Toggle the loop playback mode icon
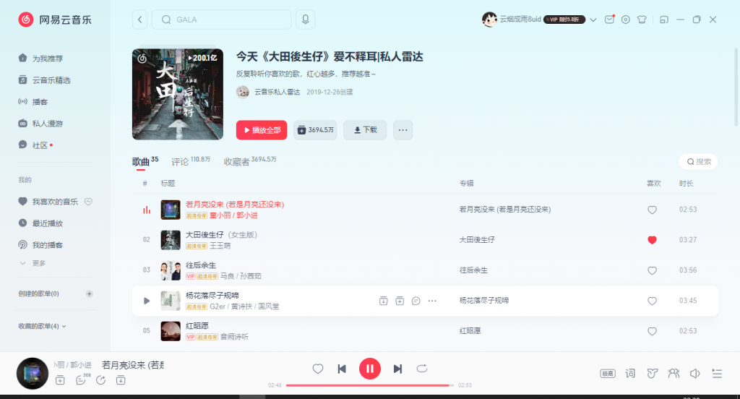 pyautogui.click(x=422, y=369)
